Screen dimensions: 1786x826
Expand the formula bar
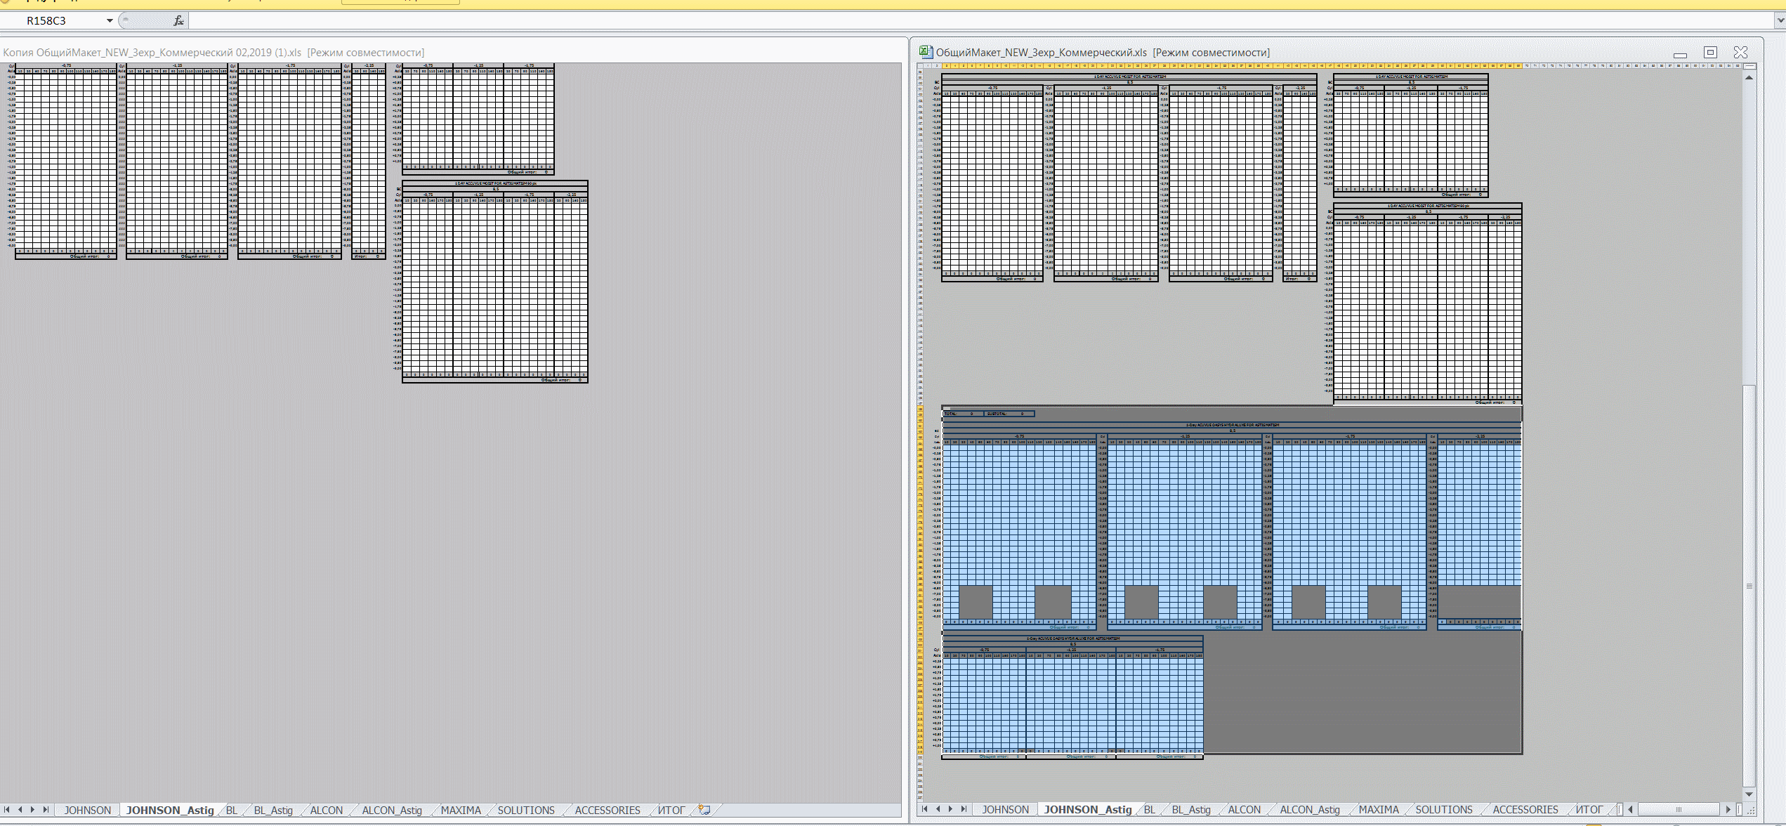pos(1780,21)
